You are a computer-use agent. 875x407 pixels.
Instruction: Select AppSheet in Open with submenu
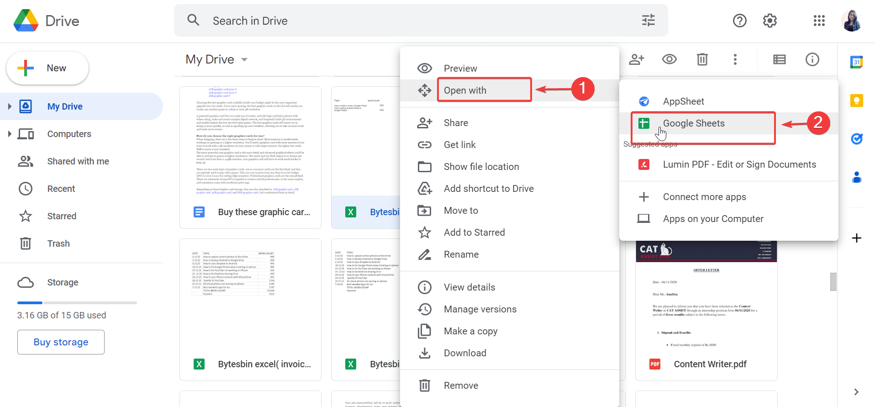click(x=729, y=101)
